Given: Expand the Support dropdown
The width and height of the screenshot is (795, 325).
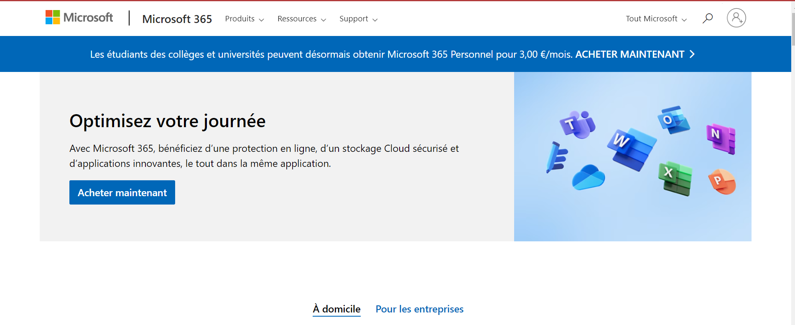Looking at the screenshot, I should click(358, 19).
